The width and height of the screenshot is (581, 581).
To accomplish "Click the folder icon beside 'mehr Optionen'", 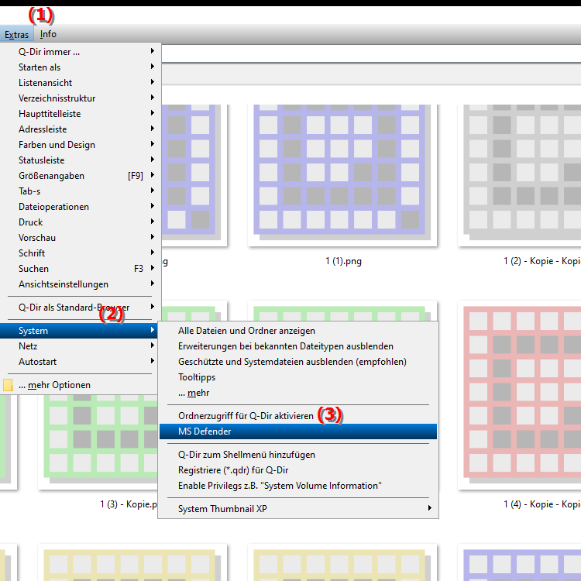I will (x=8, y=385).
